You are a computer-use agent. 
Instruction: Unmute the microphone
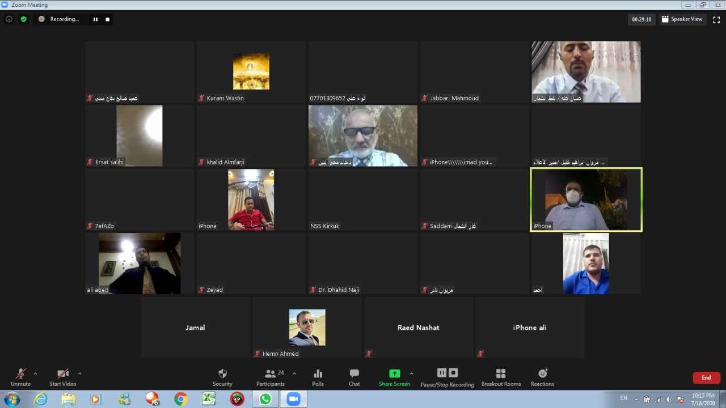tap(20, 373)
